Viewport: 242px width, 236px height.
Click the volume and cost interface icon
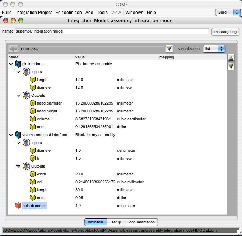(18, 135)
